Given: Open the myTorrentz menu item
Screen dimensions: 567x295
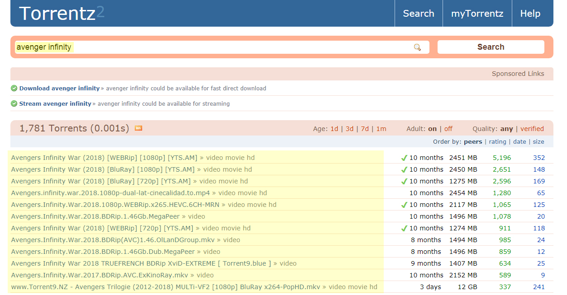Looking at the screenshot, I should click(477, 14).
